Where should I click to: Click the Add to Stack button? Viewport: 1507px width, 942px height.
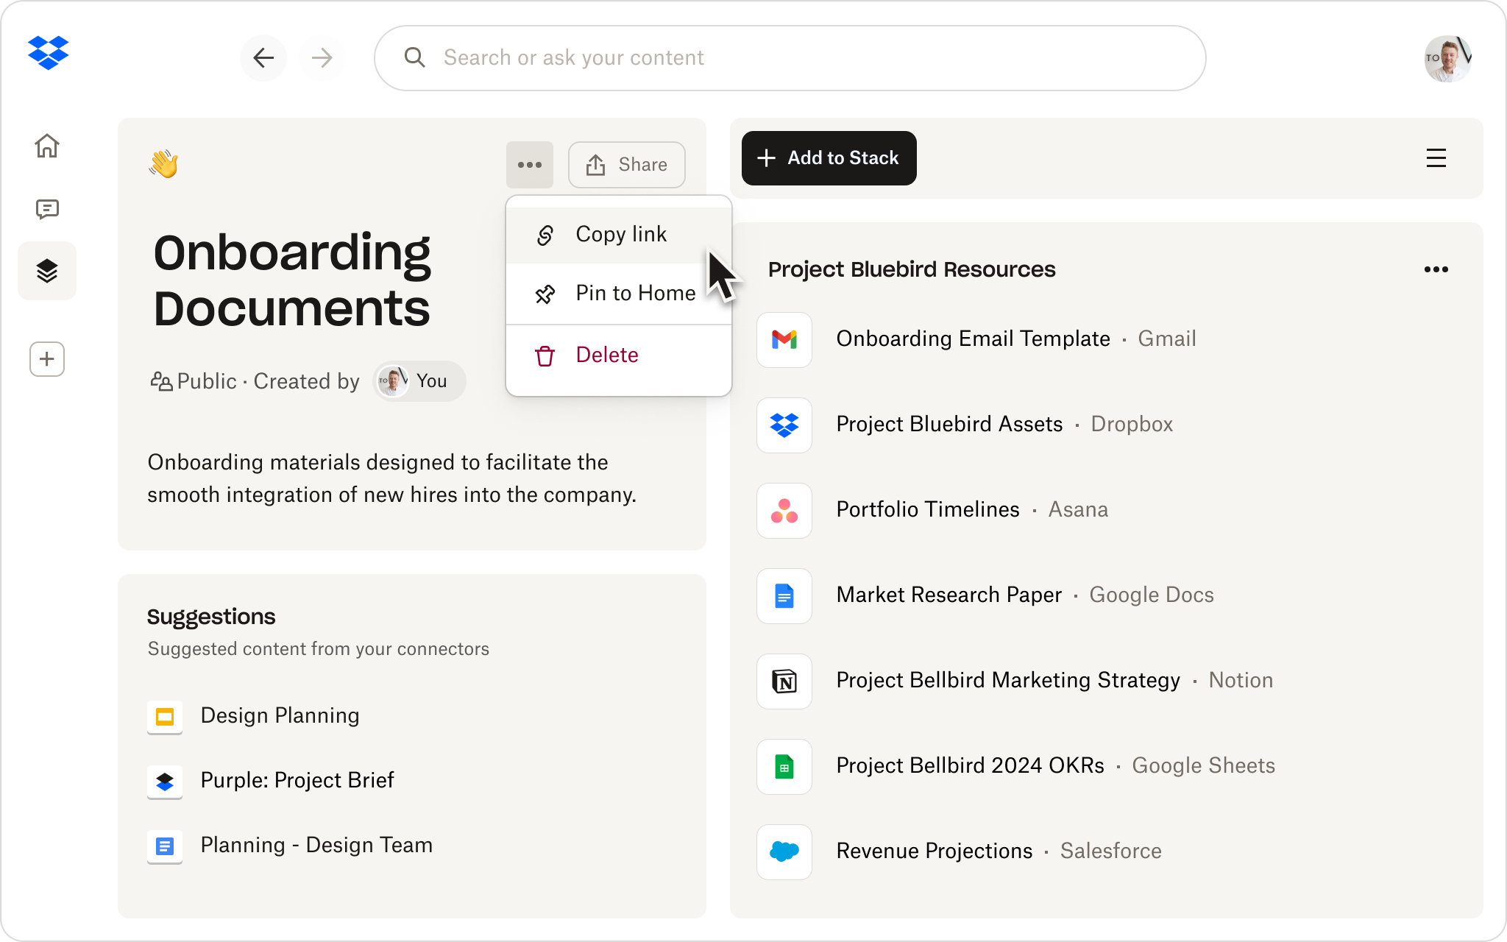coord(828,157)
